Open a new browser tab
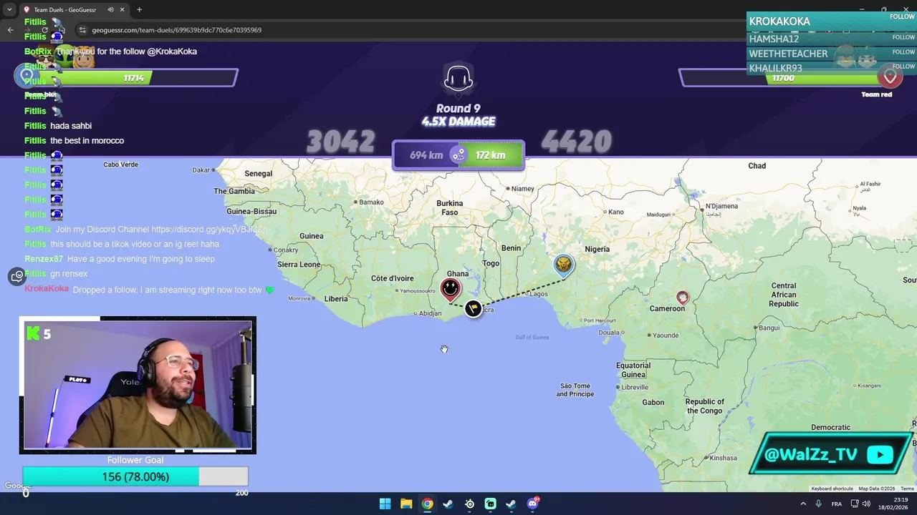 139,10
